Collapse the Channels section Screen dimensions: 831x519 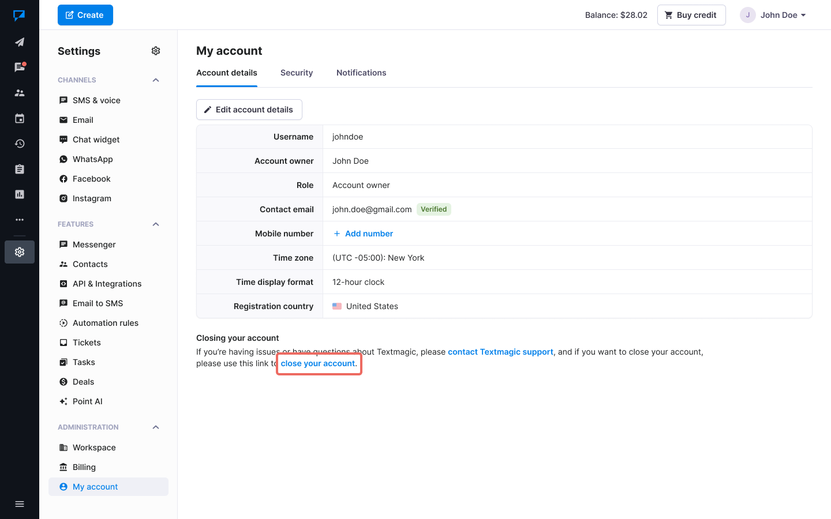pos(156,80)
